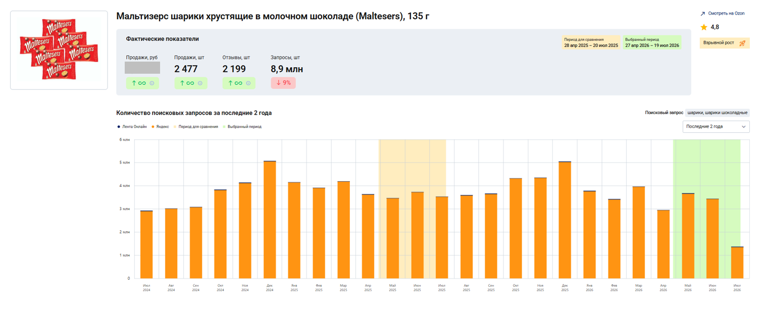The width and height of the screenshot is (766, 310).
Task: Click the Сен 2025 x-axis label
Action: (491, 288)
